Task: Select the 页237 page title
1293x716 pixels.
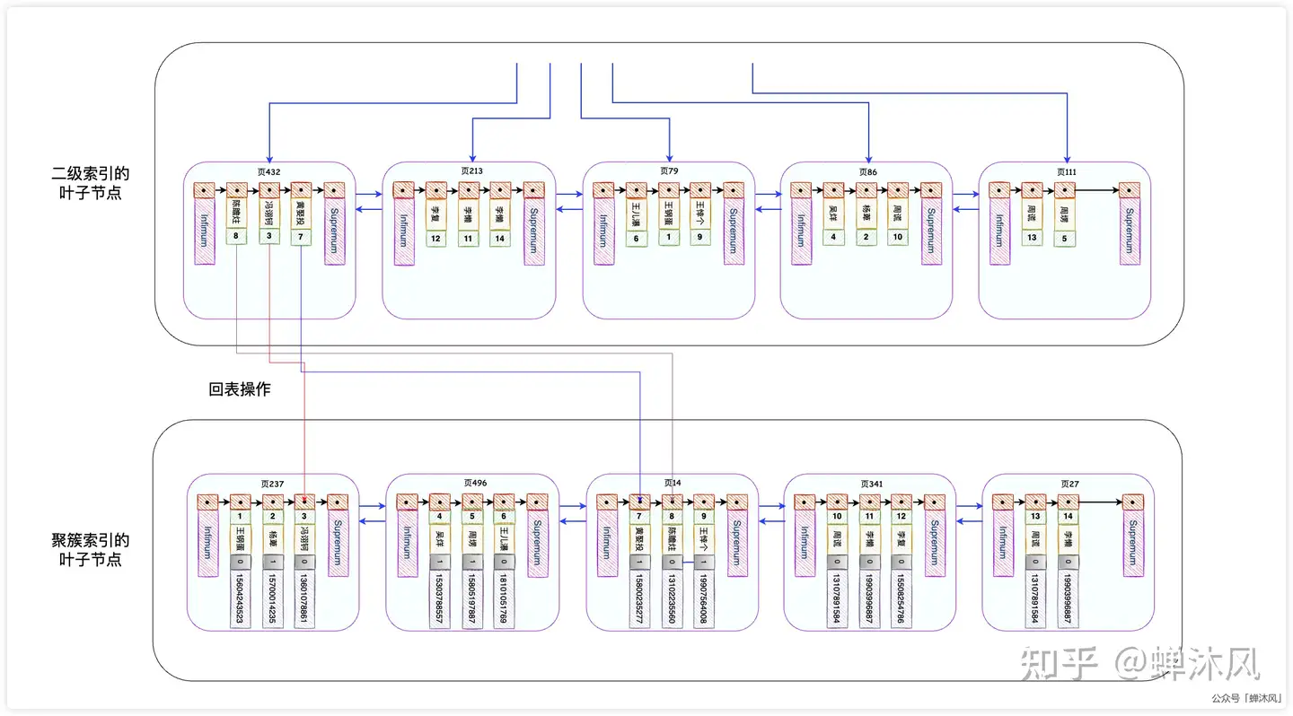Action: [x=272, y=483]
